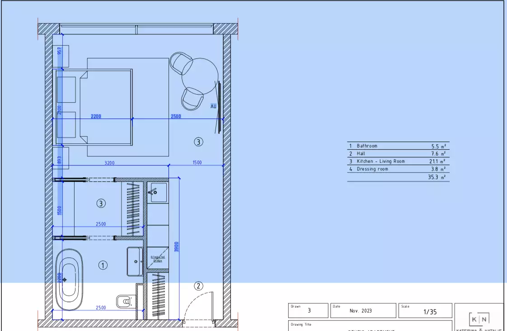507x331 pixels.
Task: Click the Date field Nov. 2023
Action: click(x=363, y=311)
